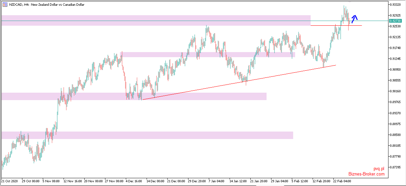Click the 0.92135 price axis label
This screenshot has width=406, height=186.
(395, 37)
